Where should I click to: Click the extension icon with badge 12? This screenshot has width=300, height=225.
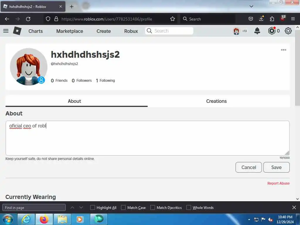pyautogui.click(x=283, y=18)
